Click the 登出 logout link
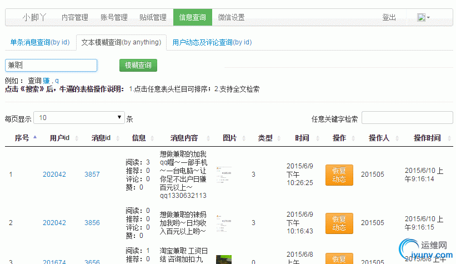 click(x=389, y=17)
